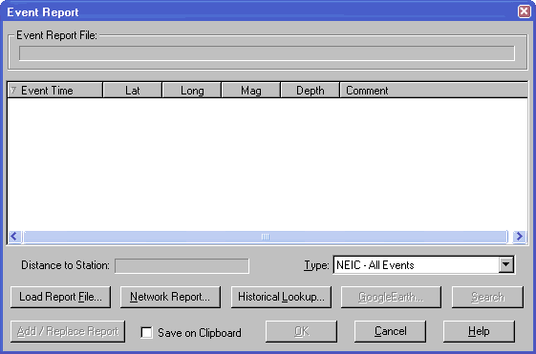Click the Mag column header
The image size is (536, 354).
(251, 90)
